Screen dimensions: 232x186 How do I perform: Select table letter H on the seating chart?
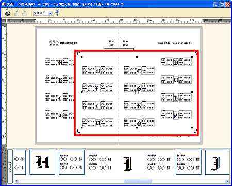(x=176, y=80)
